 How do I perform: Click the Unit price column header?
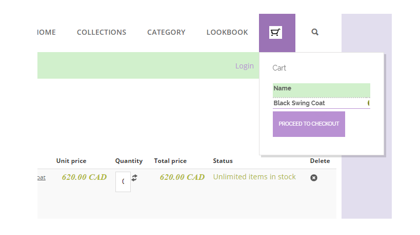coord(71,161)
